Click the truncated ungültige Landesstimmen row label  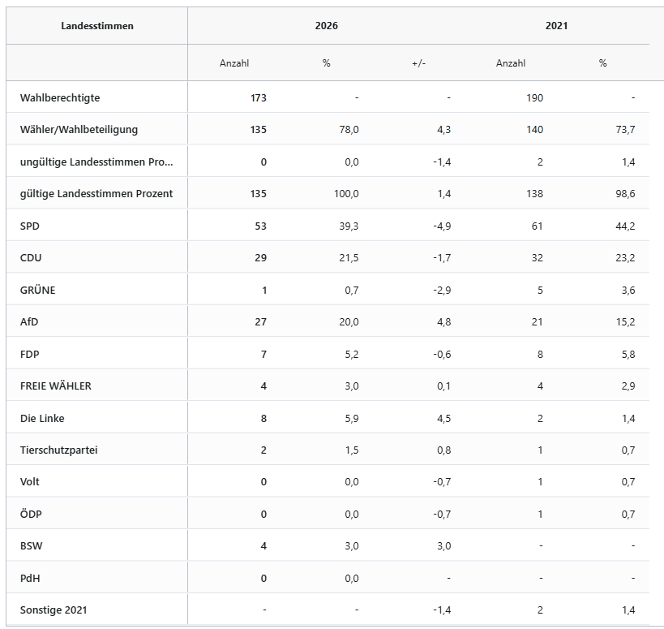[x=96, y=162]
